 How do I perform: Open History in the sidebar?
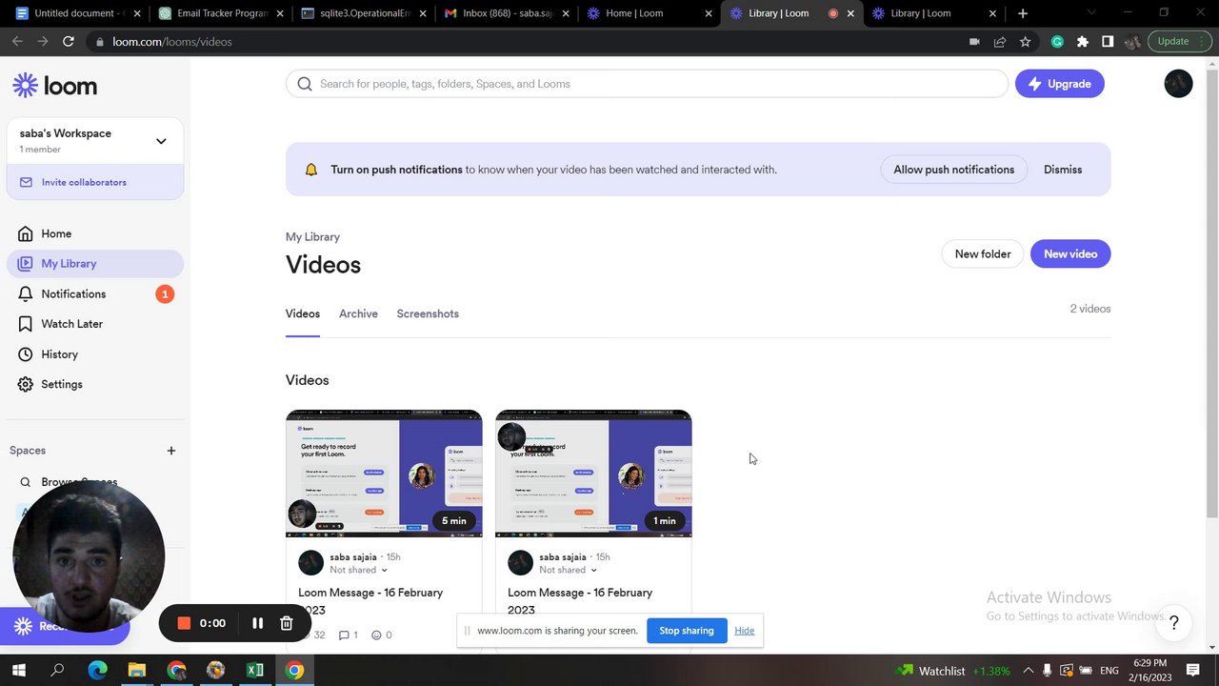[95, 354]
